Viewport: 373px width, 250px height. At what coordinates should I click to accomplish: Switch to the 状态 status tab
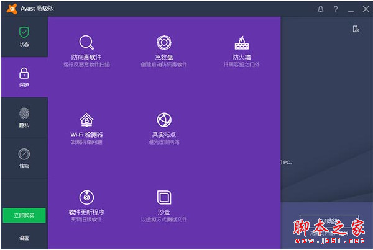pyautogui.click(x=24, y=37)
